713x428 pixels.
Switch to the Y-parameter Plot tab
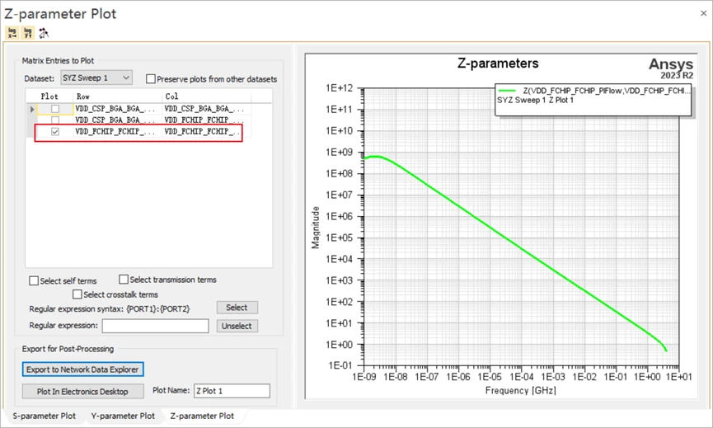123,416
